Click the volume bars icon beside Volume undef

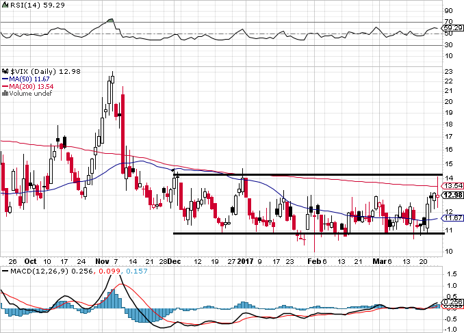[x=5, y=94]
